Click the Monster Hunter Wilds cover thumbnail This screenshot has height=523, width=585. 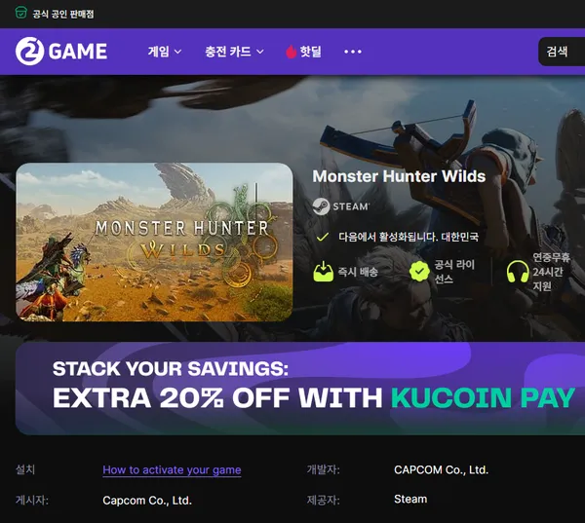pyautogui.click(x=154, y=242)
